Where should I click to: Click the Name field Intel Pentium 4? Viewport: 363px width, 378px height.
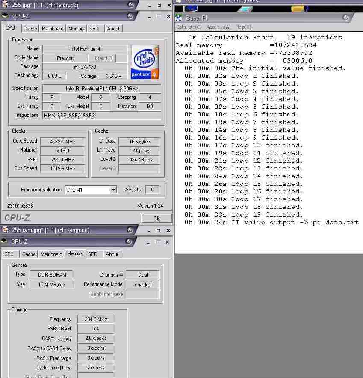point(85,49)
